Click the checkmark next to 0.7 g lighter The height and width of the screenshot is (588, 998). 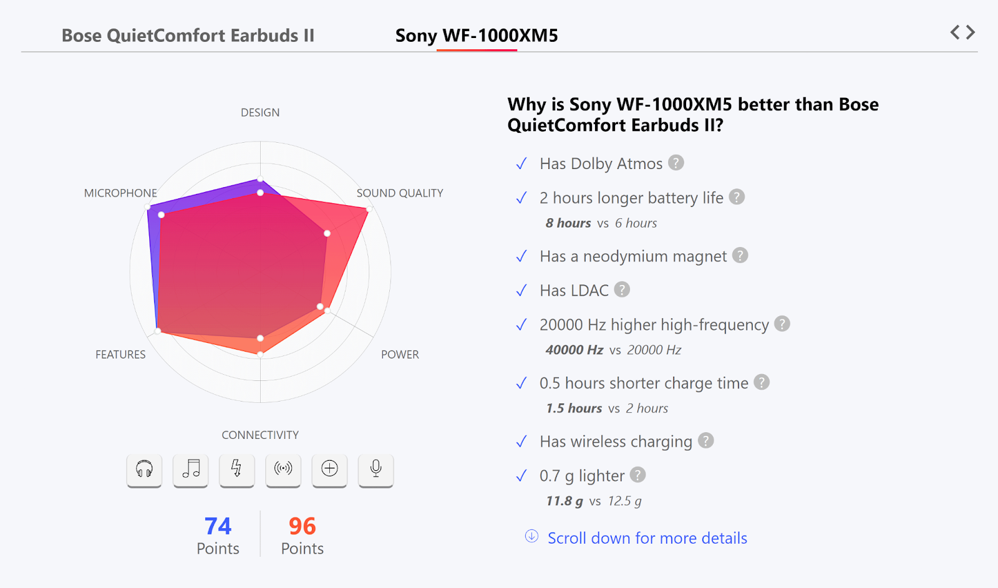(x=521, y=475)
